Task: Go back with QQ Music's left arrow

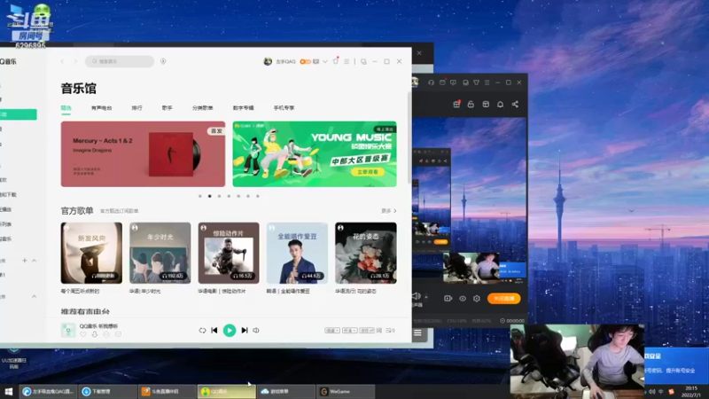Action: pos(62,61)
